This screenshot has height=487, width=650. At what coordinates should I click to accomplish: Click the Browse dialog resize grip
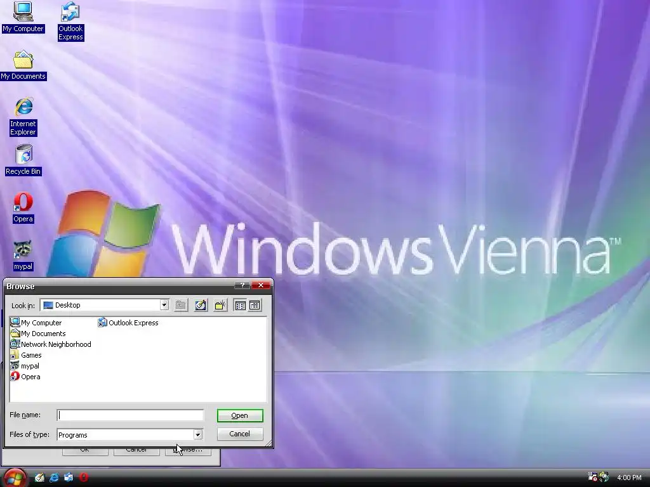(269, 443)
